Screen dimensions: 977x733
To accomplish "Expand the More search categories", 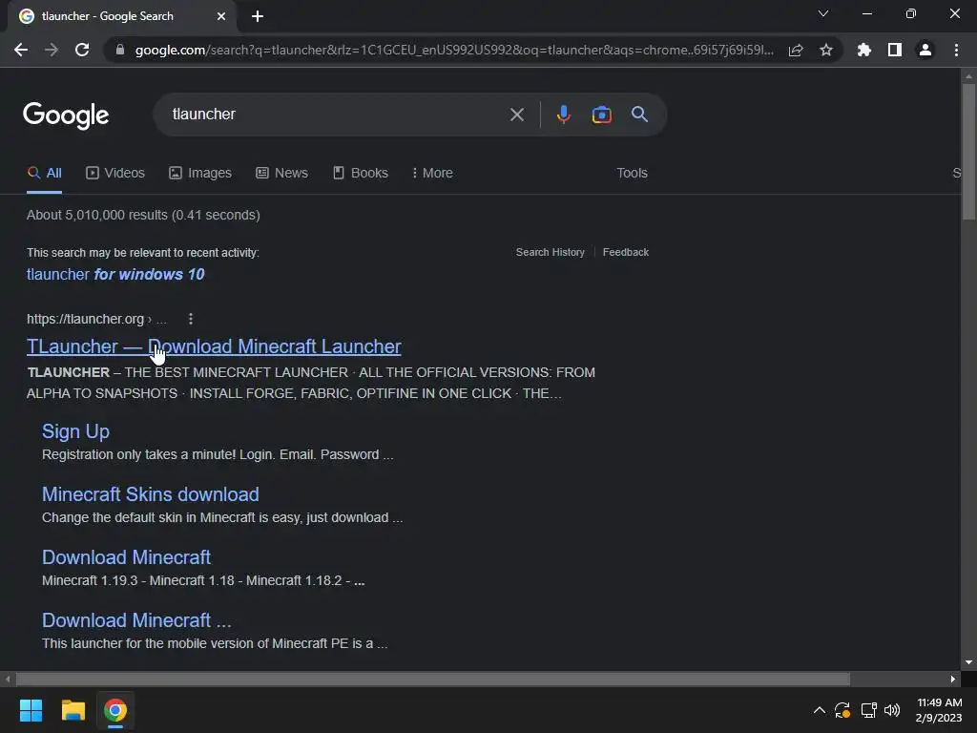I will click(x=432, y=173).
